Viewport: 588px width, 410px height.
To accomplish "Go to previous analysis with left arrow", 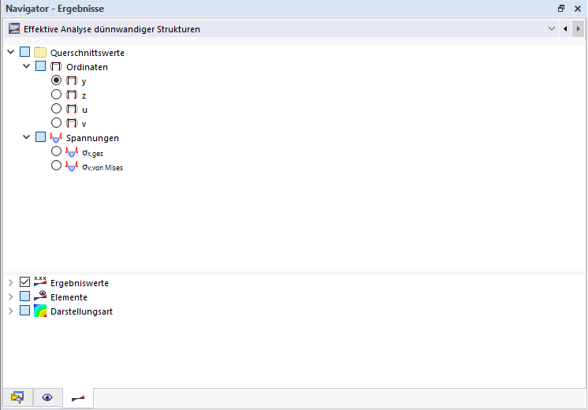I will (565, 29).
